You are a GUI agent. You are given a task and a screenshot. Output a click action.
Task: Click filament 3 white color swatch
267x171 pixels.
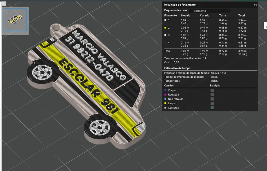[165, 35]
